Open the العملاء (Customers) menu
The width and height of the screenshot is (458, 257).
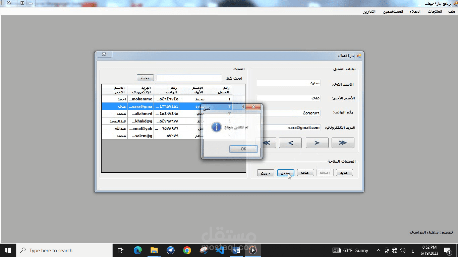(415, 11)
